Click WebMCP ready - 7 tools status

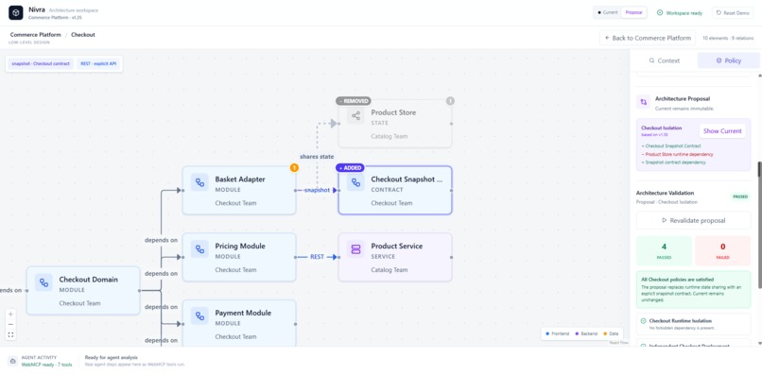[46, 365]
